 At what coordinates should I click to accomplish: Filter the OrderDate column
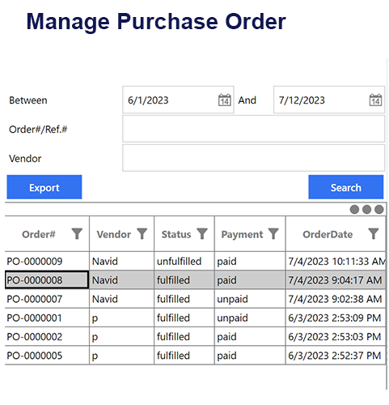click(374, 234)
